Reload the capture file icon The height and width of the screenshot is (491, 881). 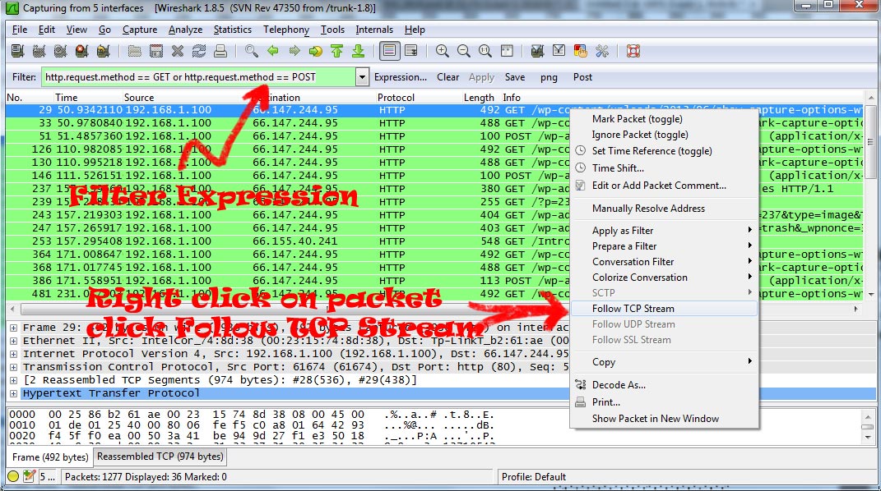199,52
